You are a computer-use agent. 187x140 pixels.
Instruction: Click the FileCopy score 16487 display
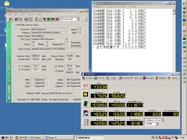(135, 123)
